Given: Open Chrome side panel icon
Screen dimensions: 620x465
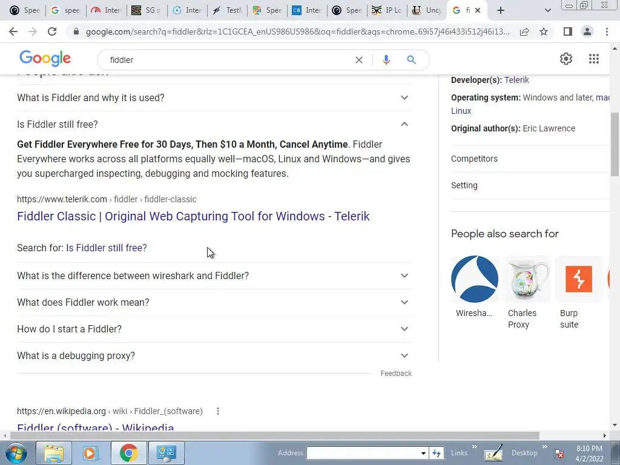Looking at the screenshot, I should pyautogui.click(x=568, y=31).
